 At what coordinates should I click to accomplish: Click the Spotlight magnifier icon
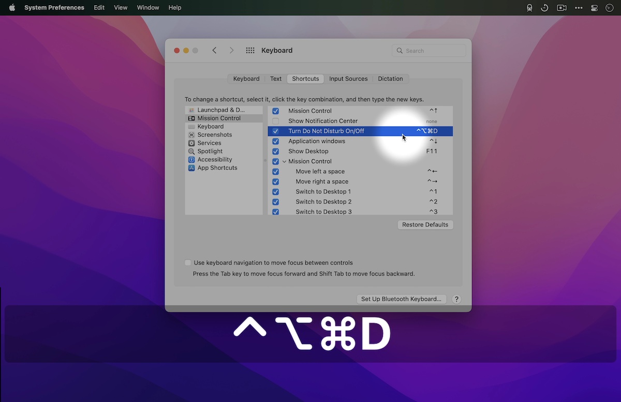pos(191,151)
